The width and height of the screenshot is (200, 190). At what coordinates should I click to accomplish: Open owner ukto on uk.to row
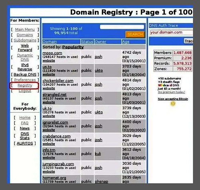[99, 112]
